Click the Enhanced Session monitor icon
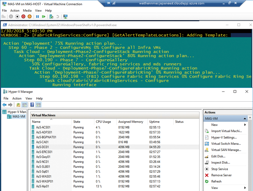The height and width of the screenshot is (191, 253). pyautogui.click(x=65, y=17)
